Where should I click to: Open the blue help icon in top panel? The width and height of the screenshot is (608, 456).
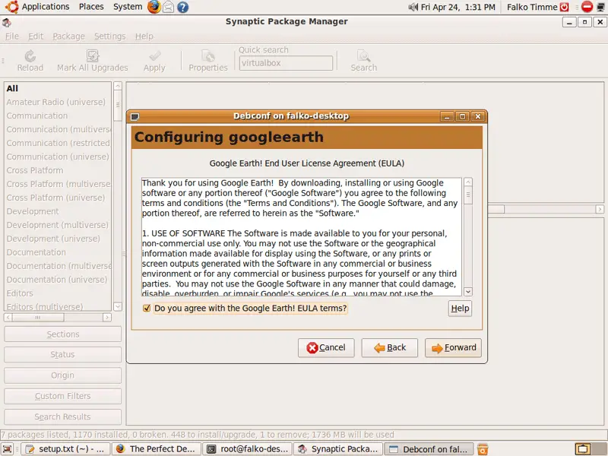coord(182,7)
